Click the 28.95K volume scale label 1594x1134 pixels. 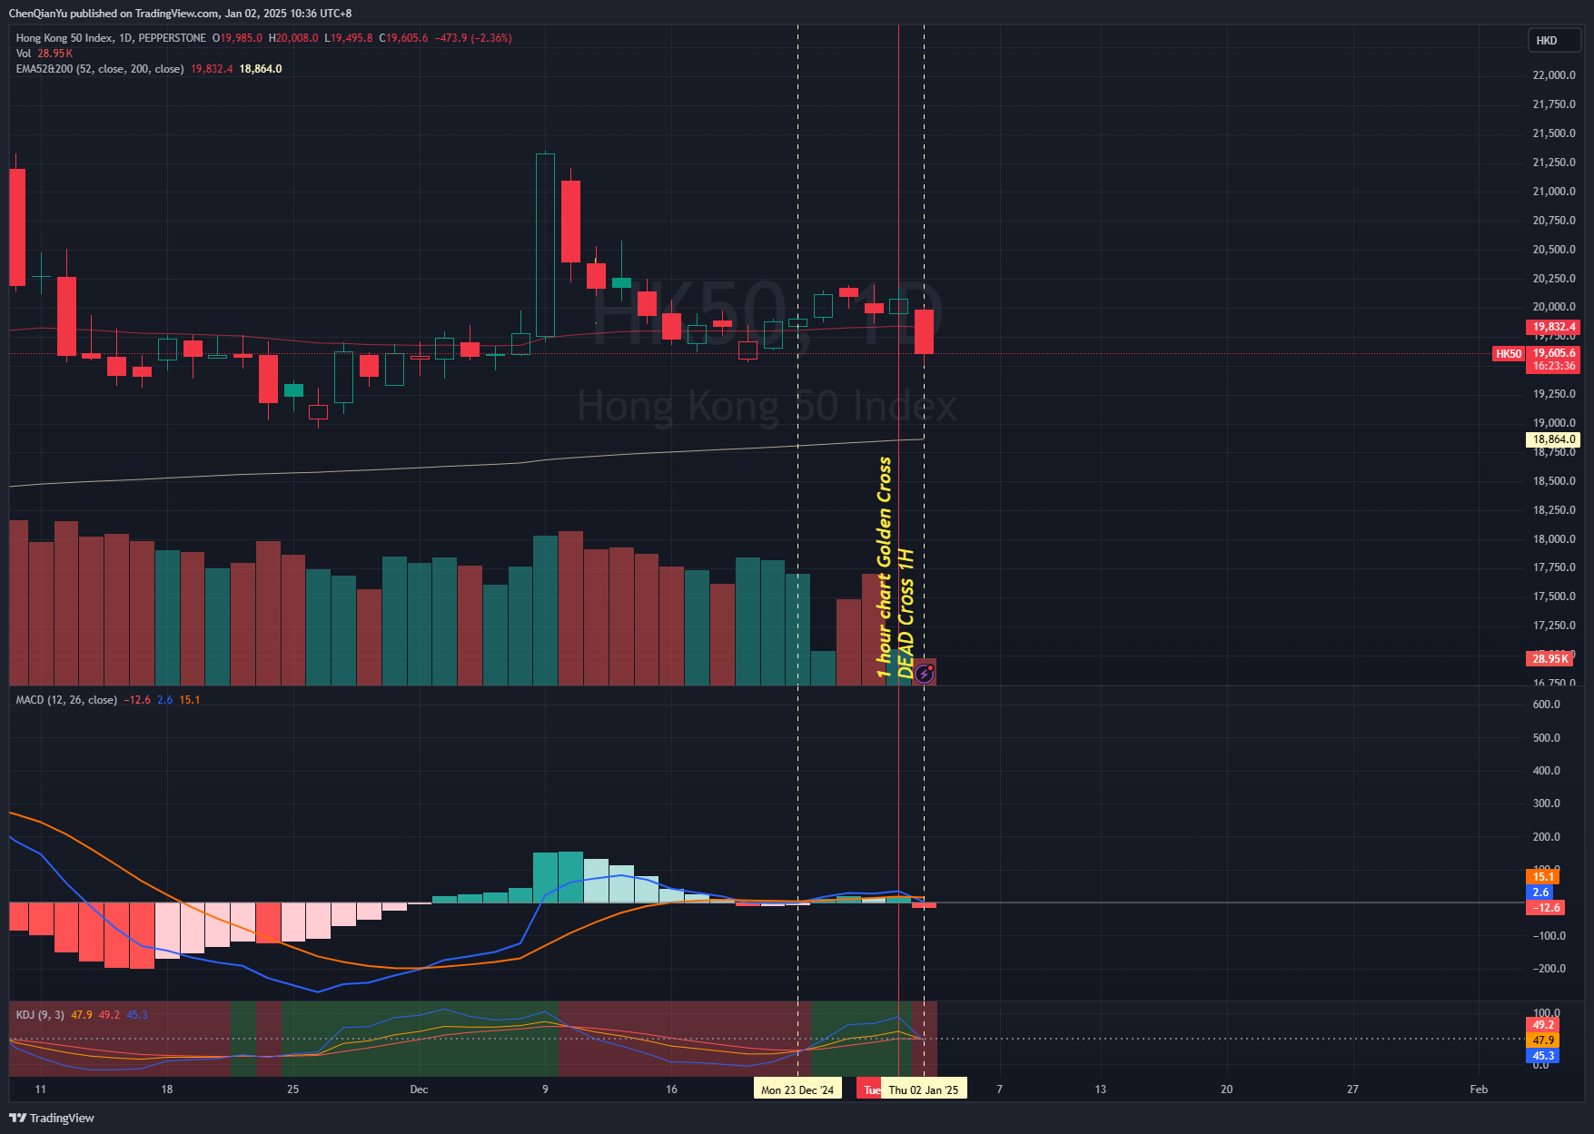[x=1550, y=659]
